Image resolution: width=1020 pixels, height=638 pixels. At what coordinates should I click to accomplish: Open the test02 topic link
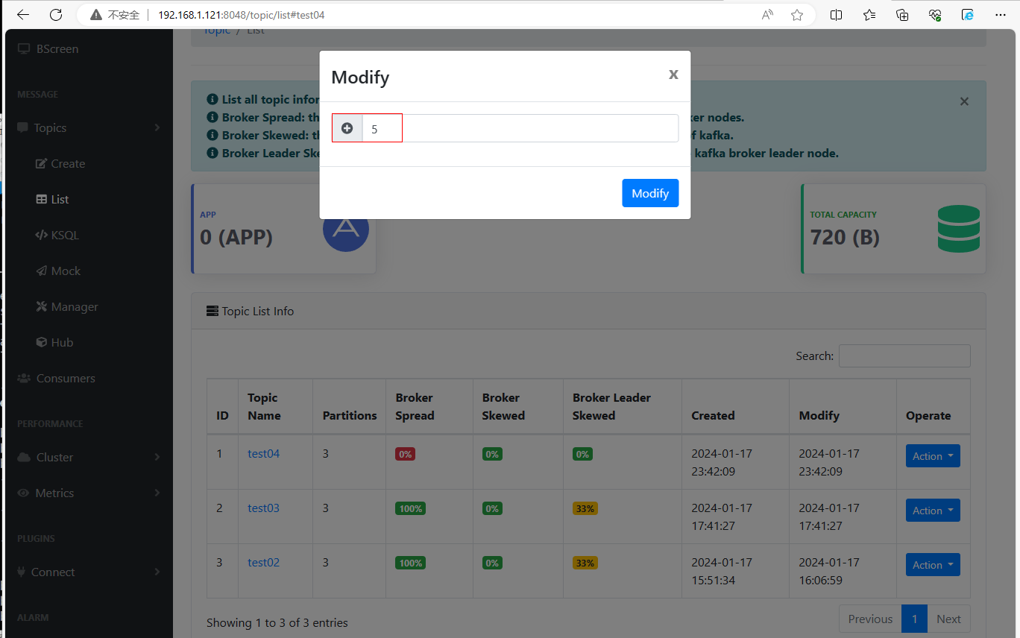pyautogui.click(x=263, y=563)
